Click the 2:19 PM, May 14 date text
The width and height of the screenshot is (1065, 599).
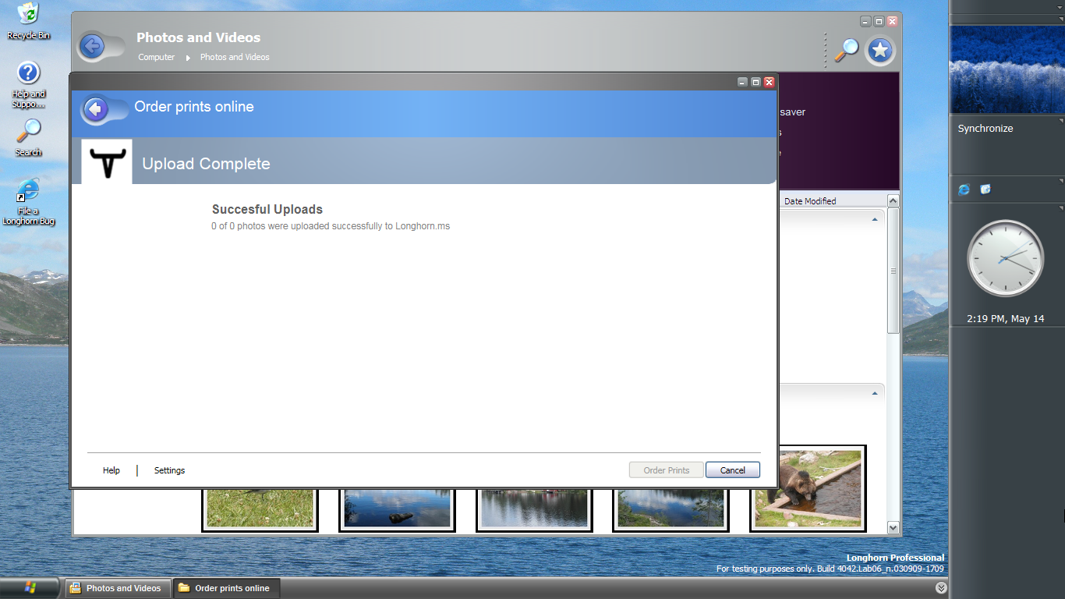tap(1005, 319)
